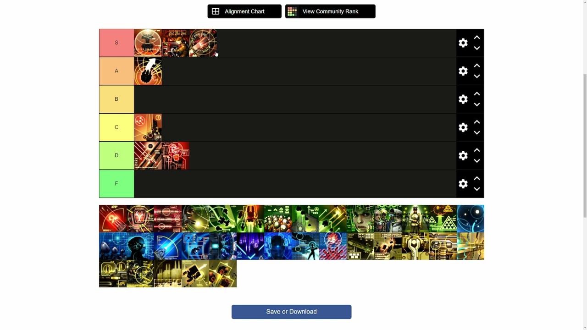Open settings gear for B tier row
The height and width of the screenshot is (330, 587).
463,99
